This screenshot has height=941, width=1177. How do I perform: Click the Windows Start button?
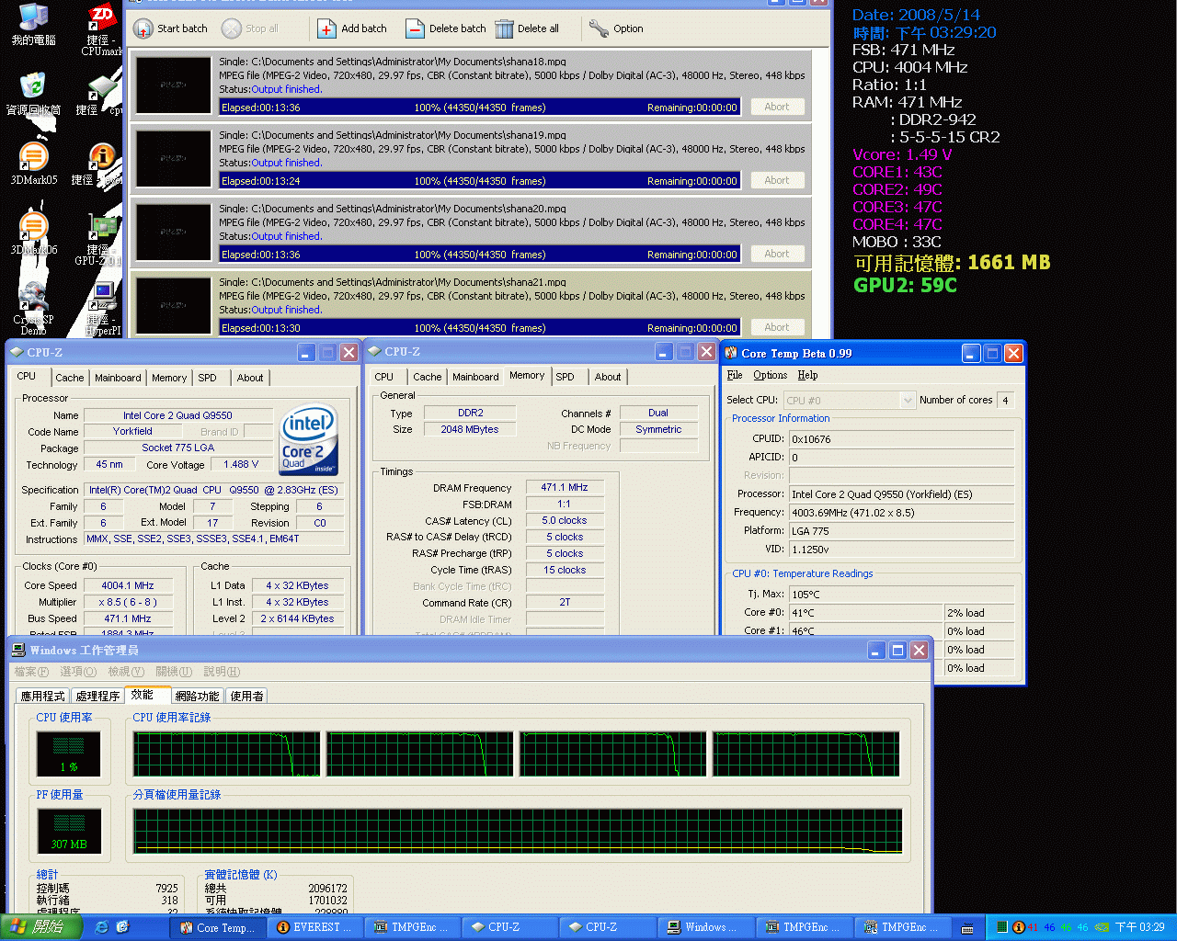[x=40, y=927]
